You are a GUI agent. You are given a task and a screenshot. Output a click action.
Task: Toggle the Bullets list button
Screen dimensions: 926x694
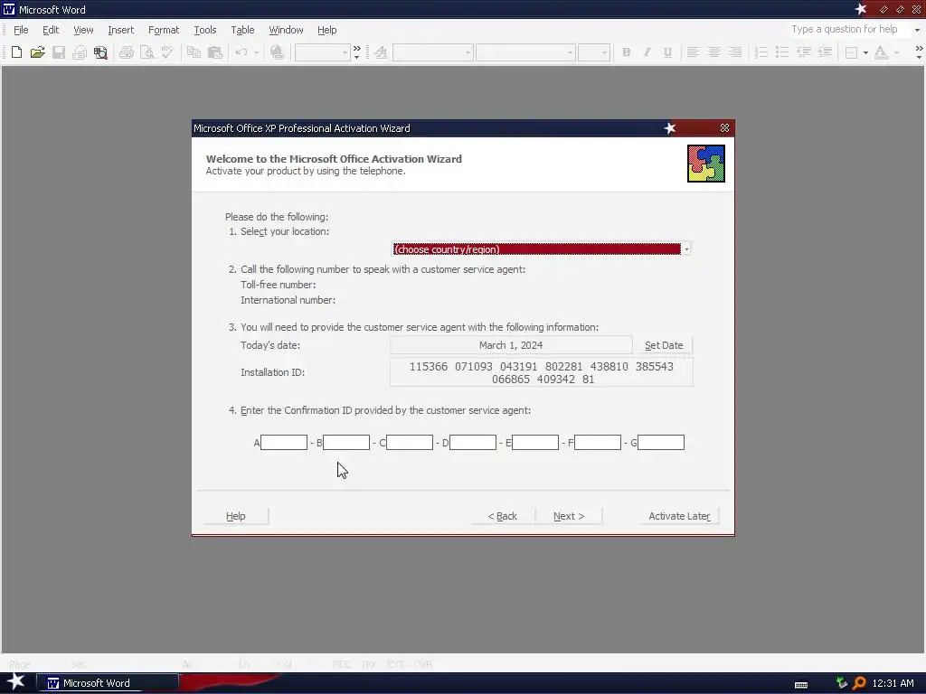[x=782, y=52]
